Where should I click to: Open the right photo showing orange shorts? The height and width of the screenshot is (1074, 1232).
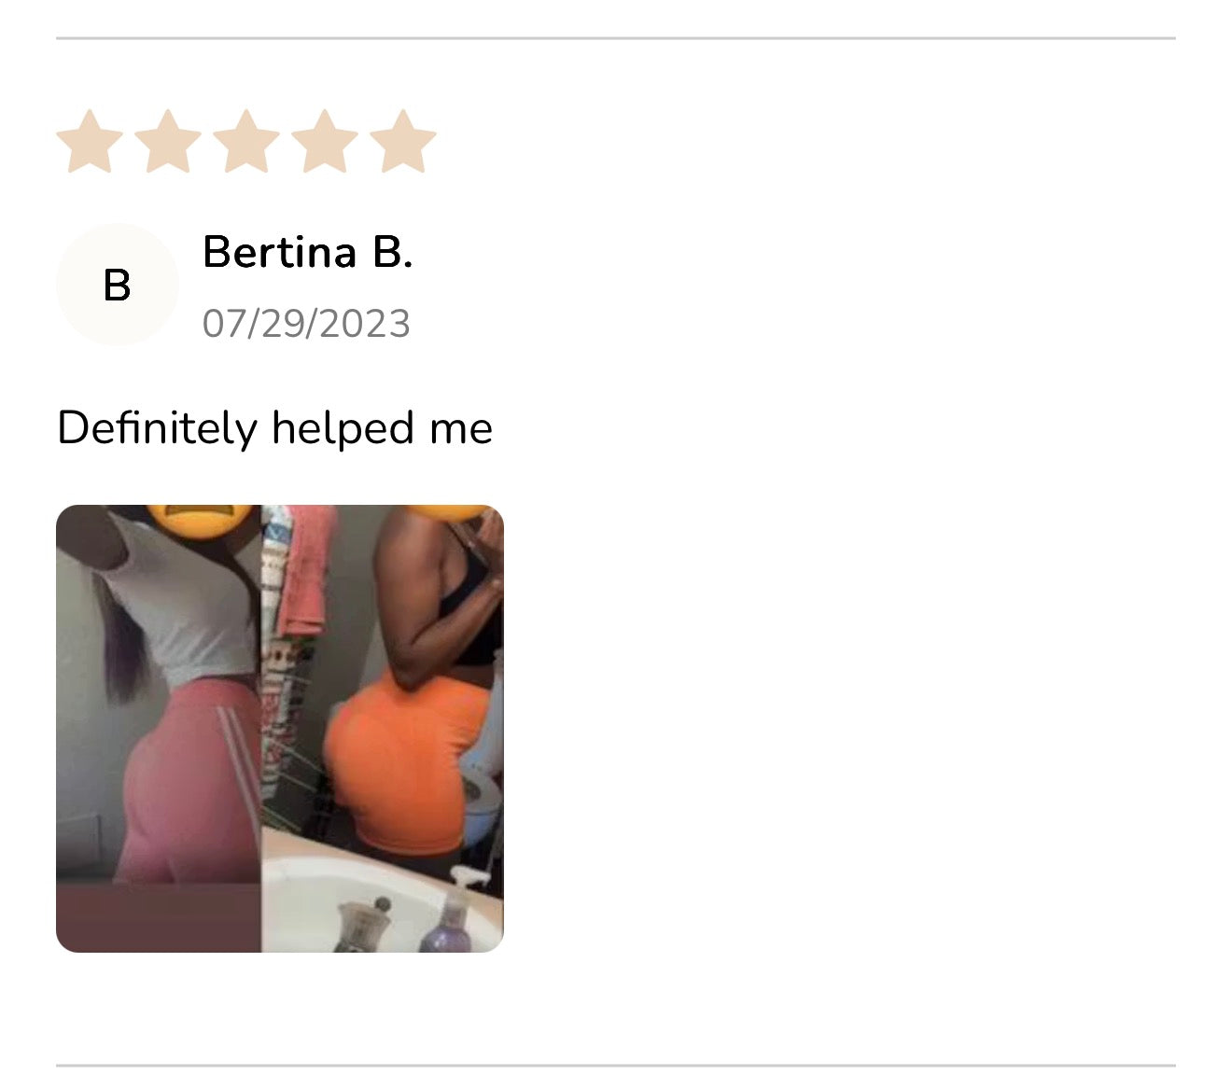(x=383, y=746)
